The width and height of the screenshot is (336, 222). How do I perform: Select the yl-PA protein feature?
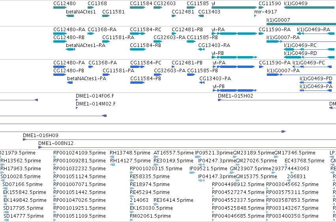click(234, 67)
